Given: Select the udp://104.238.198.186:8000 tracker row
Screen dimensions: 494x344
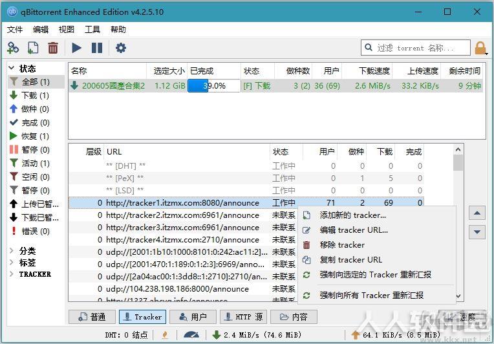Looking at the screenshot, I should (183, 289).
